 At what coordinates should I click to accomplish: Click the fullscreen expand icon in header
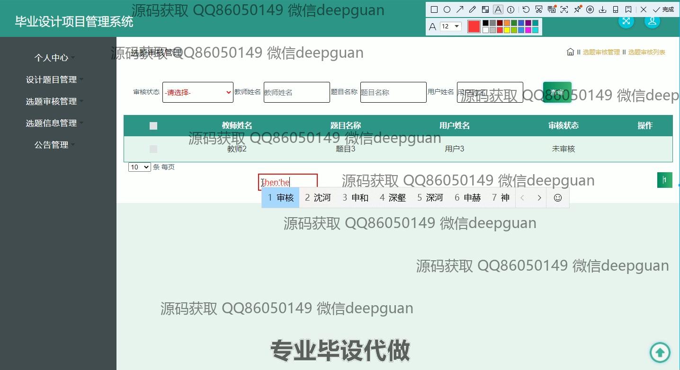pos(626,21)
